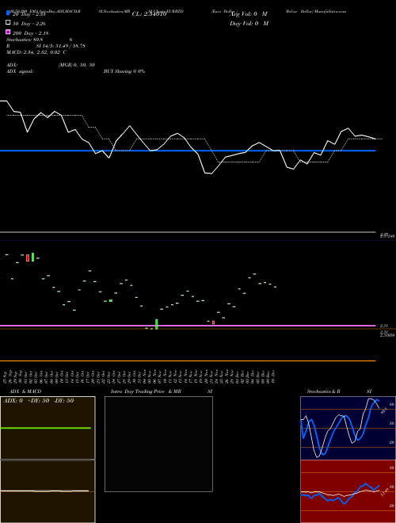Screen dimensions: 396x523
Task: Click the tall green candlestick on the magenta line
Action: (x=157, y=324)
